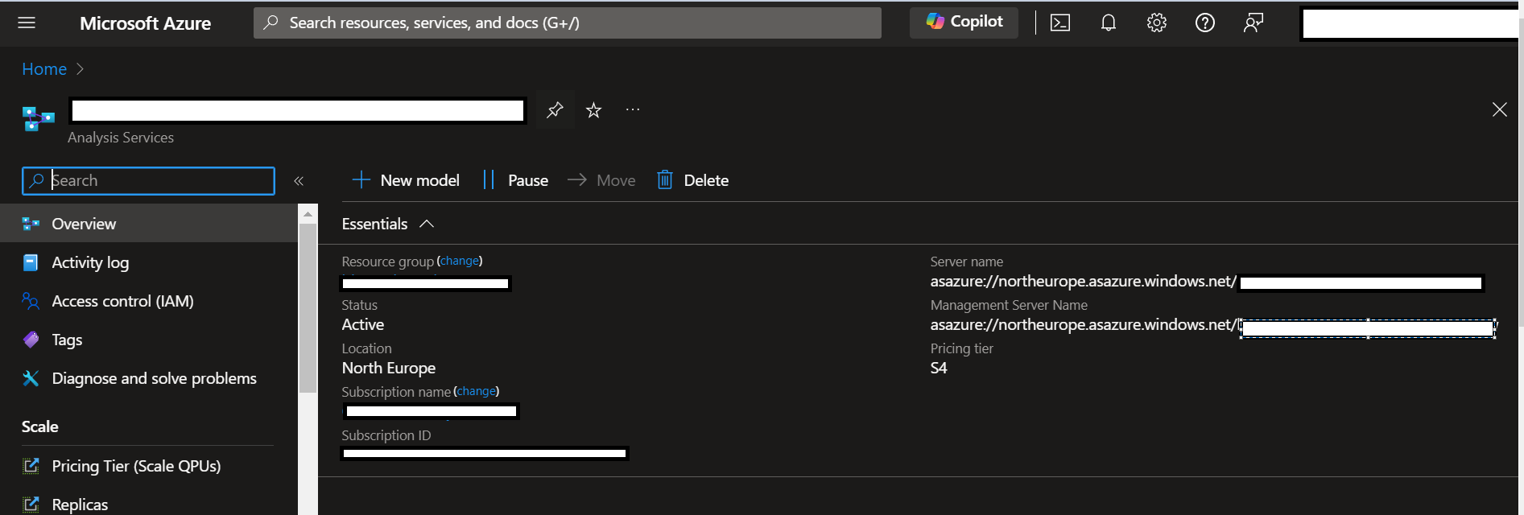Click the New model plus icon

tap(361, 180)
